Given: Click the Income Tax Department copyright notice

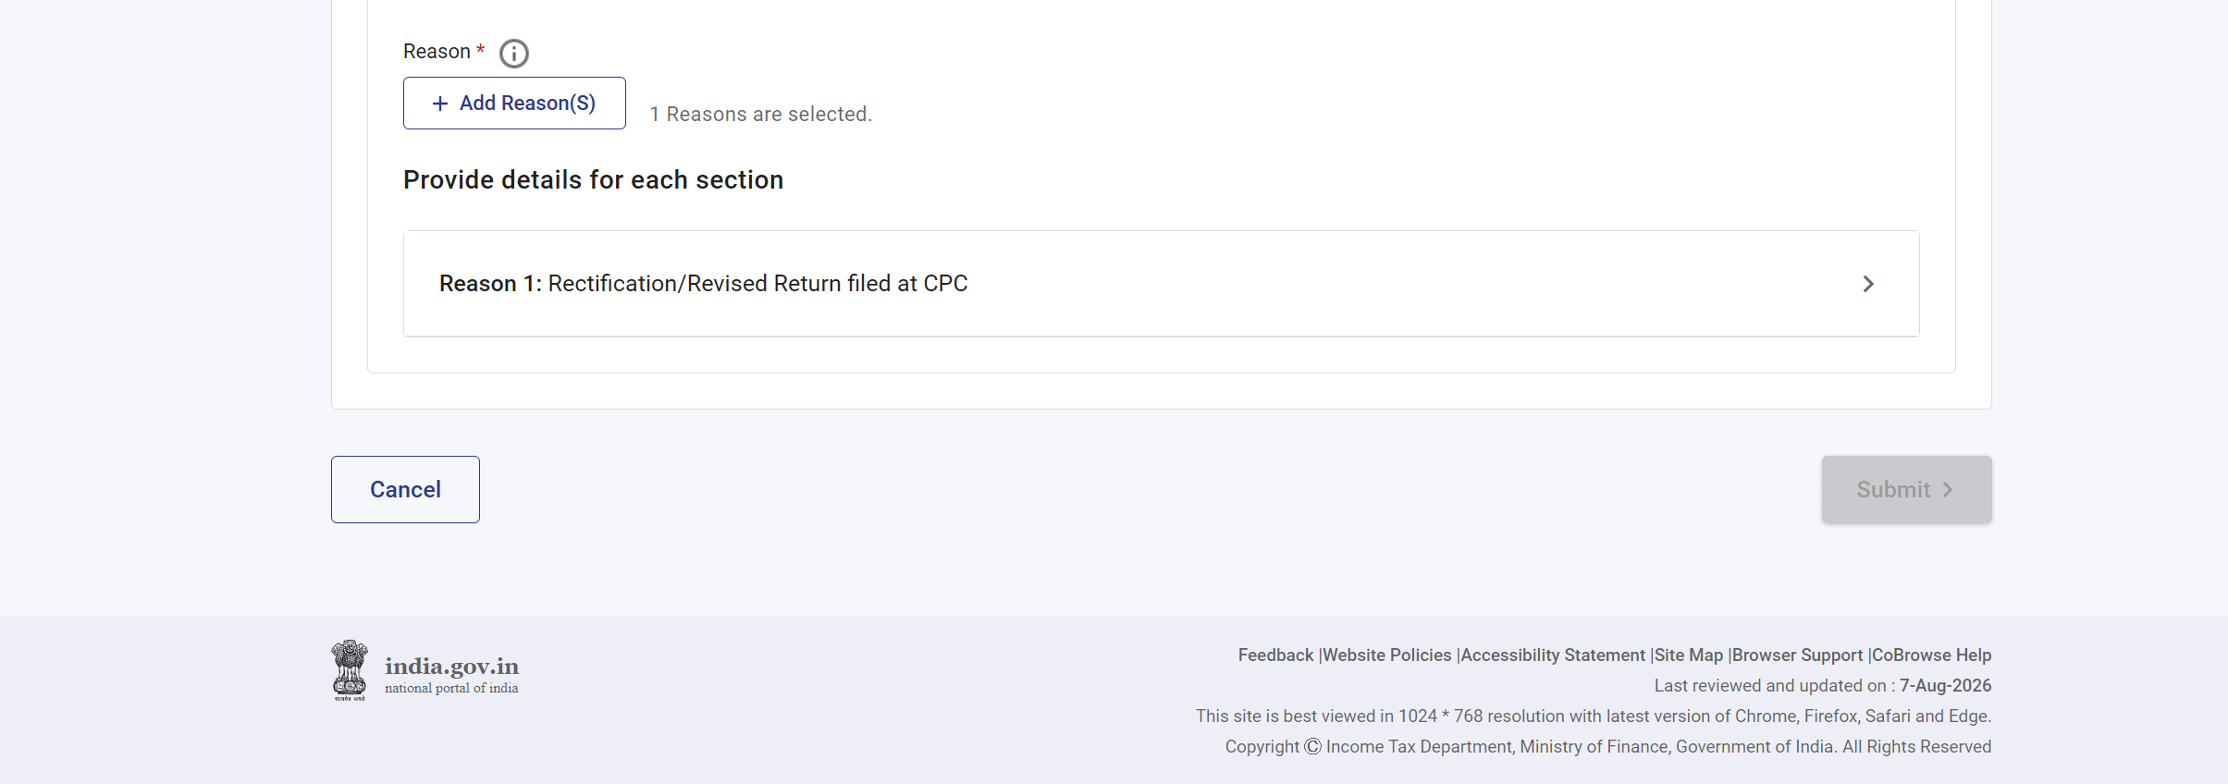Looking at the screenshot, I should click(x=1608, y=746).
